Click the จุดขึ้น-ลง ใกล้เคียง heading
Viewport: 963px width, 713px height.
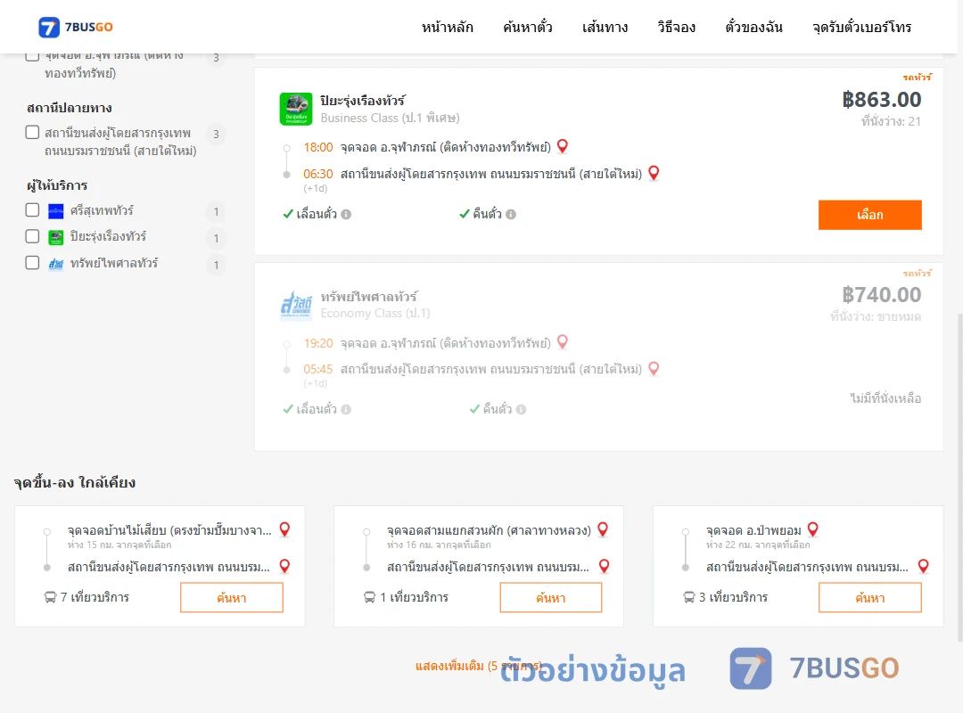click(x=75, y=483)
